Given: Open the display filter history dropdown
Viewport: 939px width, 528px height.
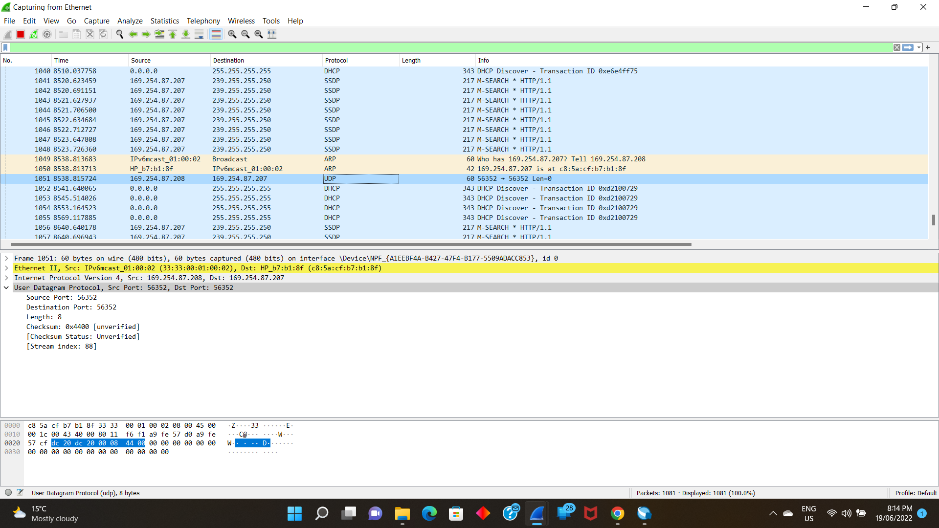Looking at the screenshot, I should [x=919, y=47].
